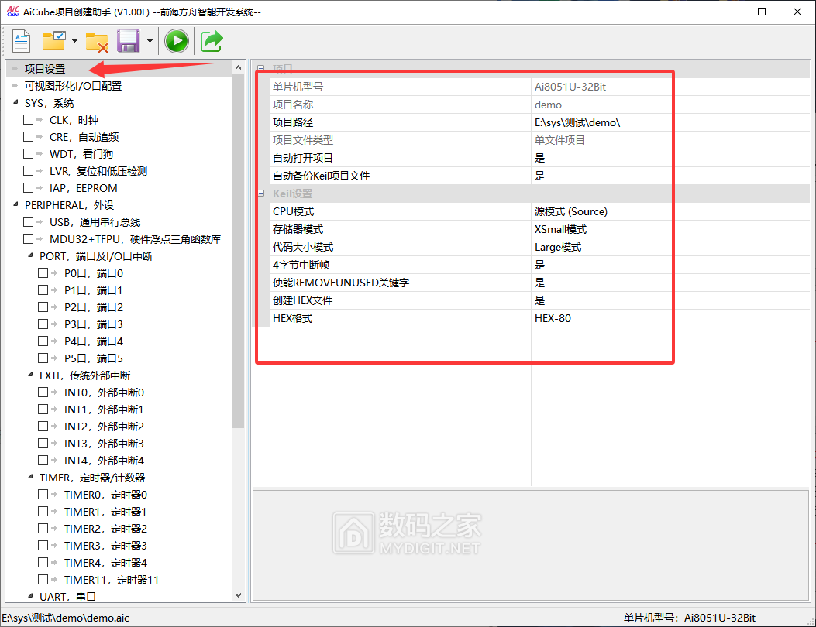
Task: Tick the USB 通用串行总线 checkbox
Action: tap(29, 222)
